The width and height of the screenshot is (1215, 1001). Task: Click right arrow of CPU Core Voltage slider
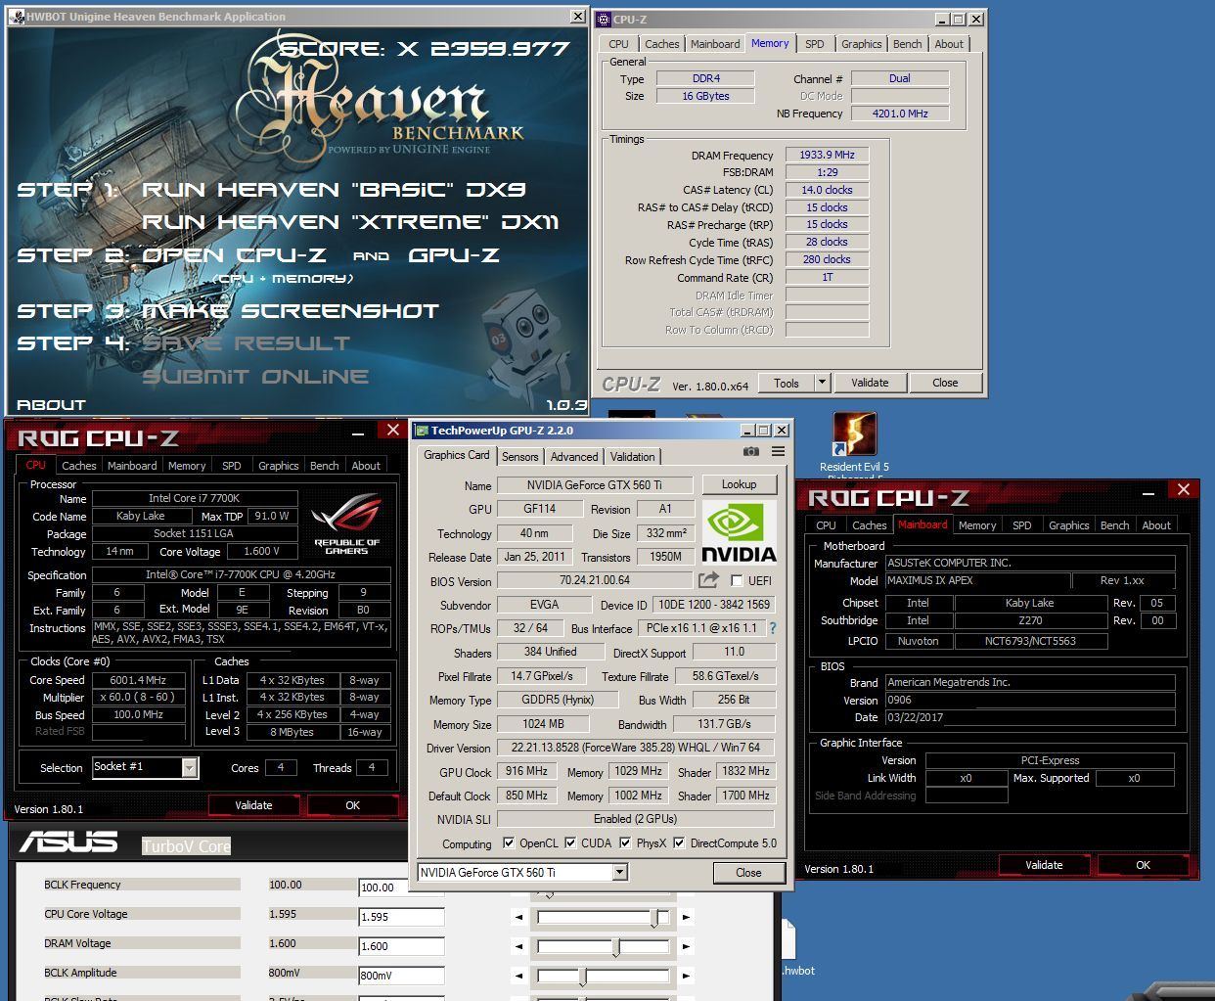687,918
